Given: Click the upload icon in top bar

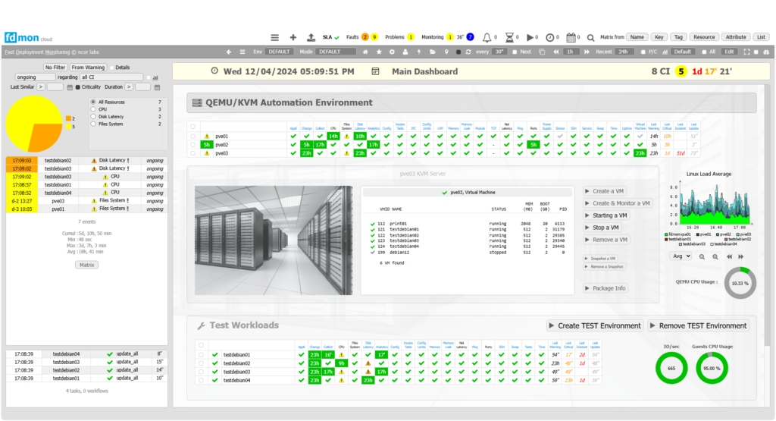Looking at the screenshot, I should (x=311, y=37).
